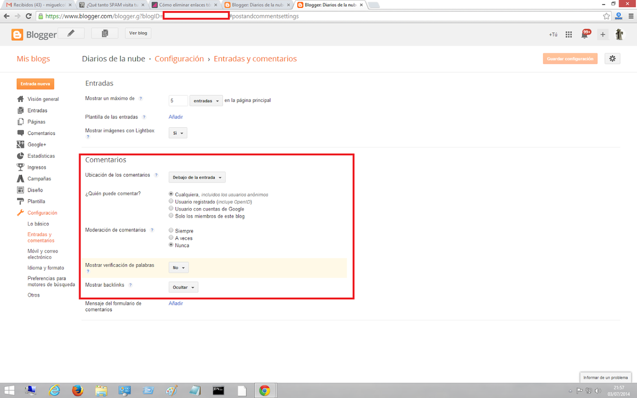Bookmark the page with the star icon
The image size is (637, 398).
pos(607,16)
